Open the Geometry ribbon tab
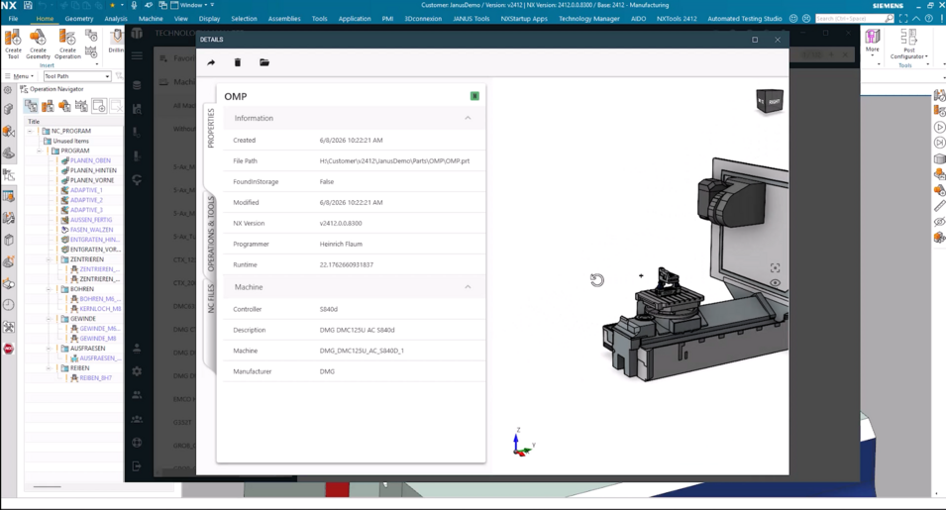946x510 pixels. coord(79,19)
